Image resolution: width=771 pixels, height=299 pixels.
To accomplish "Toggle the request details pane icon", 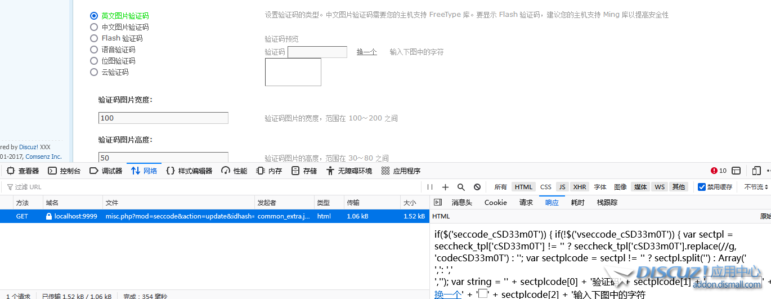I will [438, 203].
